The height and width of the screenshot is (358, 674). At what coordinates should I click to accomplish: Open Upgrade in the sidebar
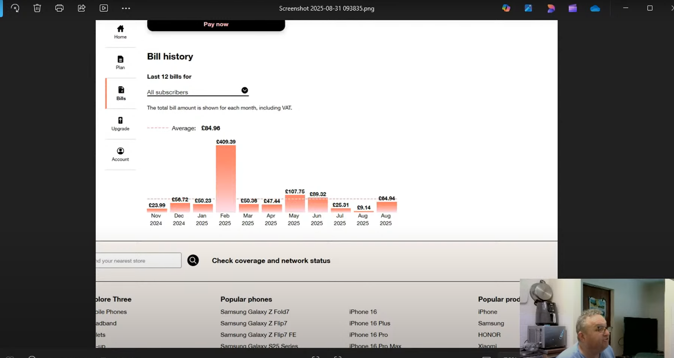[120, 124]
